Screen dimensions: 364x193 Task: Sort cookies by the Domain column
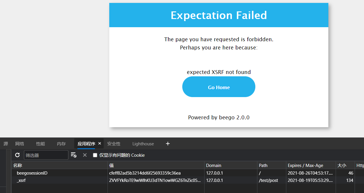coord(214,165)
